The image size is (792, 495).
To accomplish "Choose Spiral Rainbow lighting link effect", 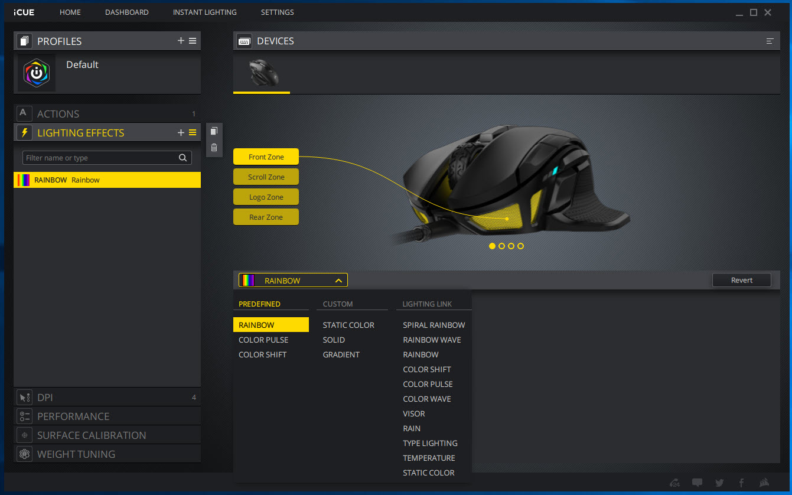I will (x=434, y=325).
